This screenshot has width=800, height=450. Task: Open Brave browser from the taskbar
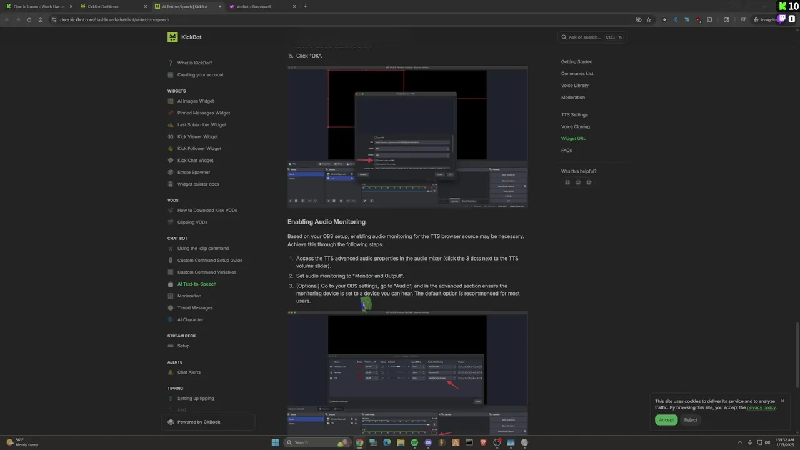point(483,442)
